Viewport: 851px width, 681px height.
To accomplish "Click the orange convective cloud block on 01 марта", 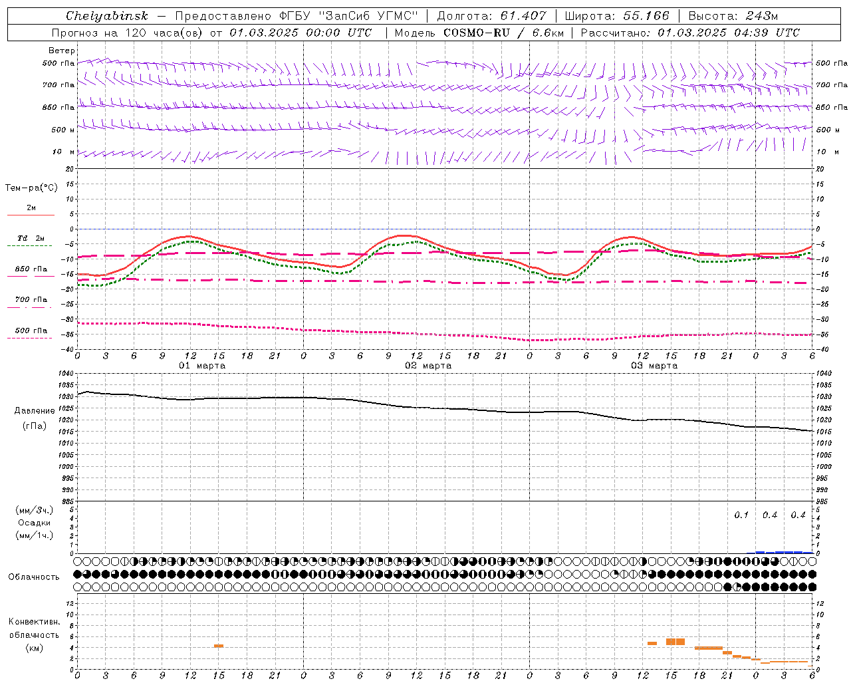I will (x=219, y=646).
